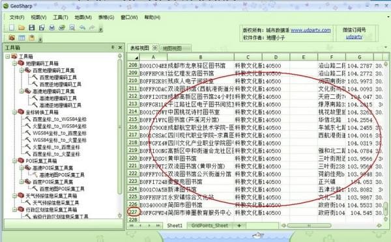This screenshot has height=242, width=391.
Task: Undo the last action in the toolbar
Action: [82, 27]
